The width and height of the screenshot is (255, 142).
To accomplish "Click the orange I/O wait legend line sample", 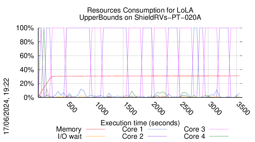I will (x=95, y=136).
